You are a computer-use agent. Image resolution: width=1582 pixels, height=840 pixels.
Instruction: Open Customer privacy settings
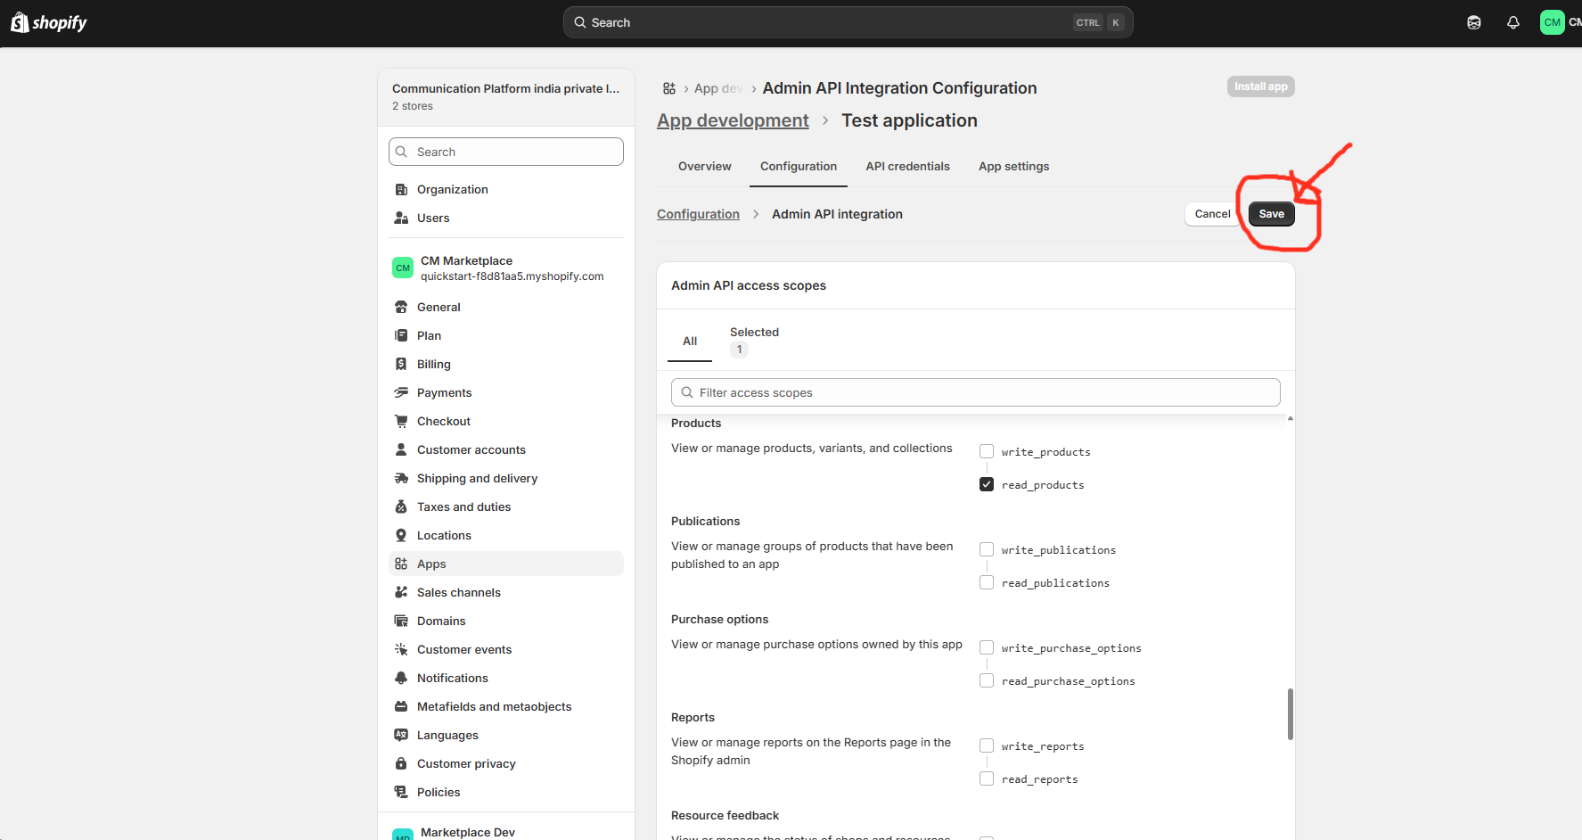click(506, 763)
